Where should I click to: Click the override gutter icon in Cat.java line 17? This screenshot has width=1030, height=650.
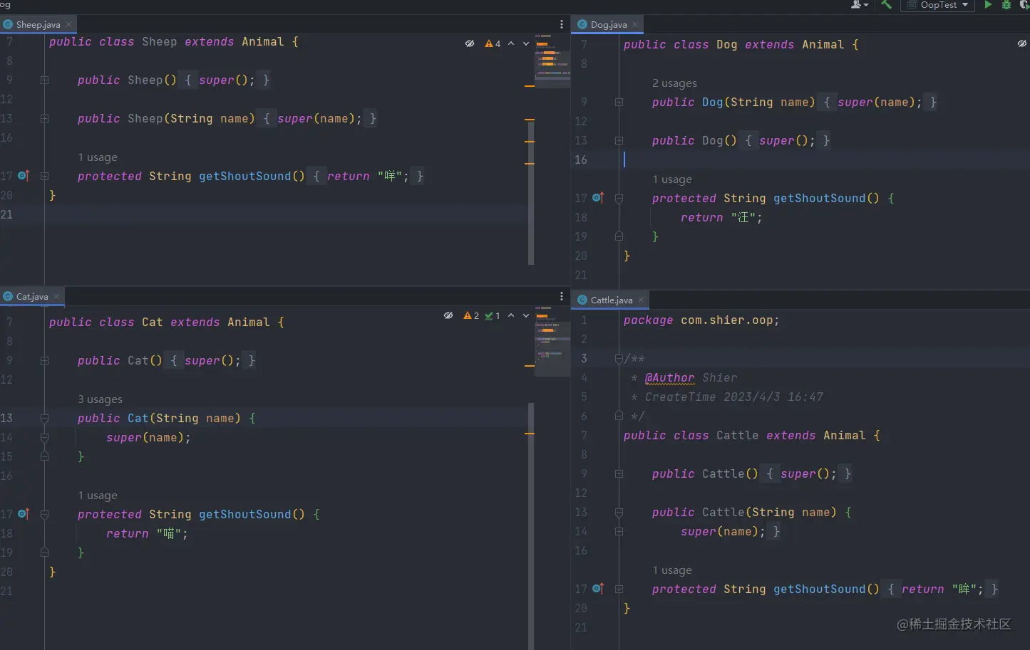pos(24,513)
